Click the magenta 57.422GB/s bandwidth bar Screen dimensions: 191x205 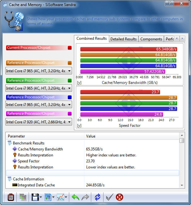click(x=123, y=72)
